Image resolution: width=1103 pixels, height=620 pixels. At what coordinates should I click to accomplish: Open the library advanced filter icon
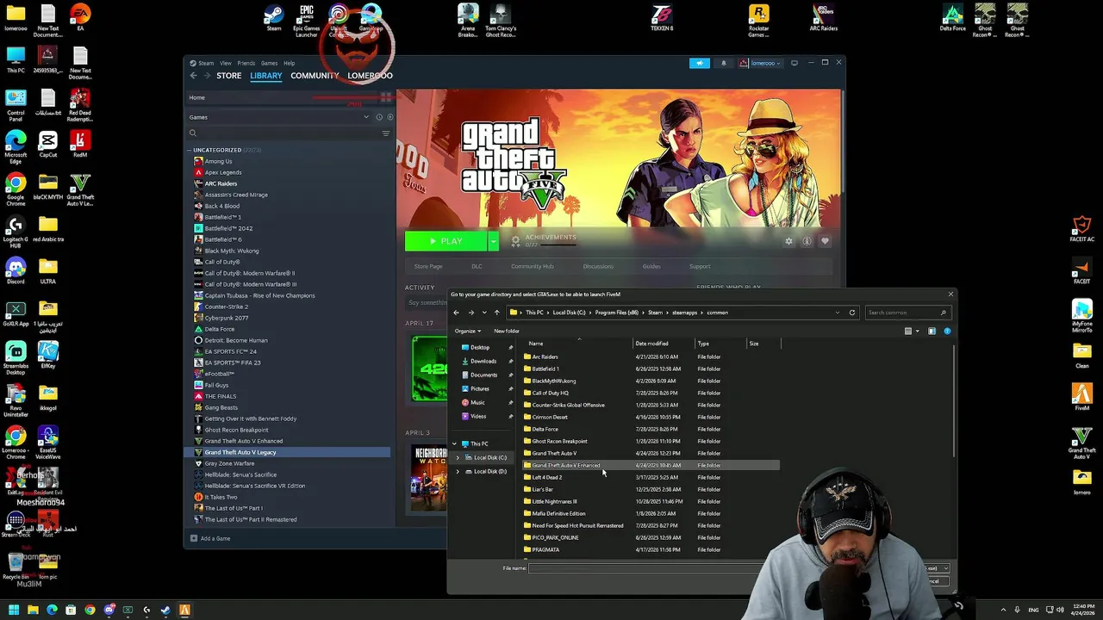point(386,133)
